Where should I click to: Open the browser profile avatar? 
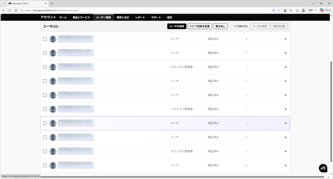pyautogui.click(x=303, y=10)
